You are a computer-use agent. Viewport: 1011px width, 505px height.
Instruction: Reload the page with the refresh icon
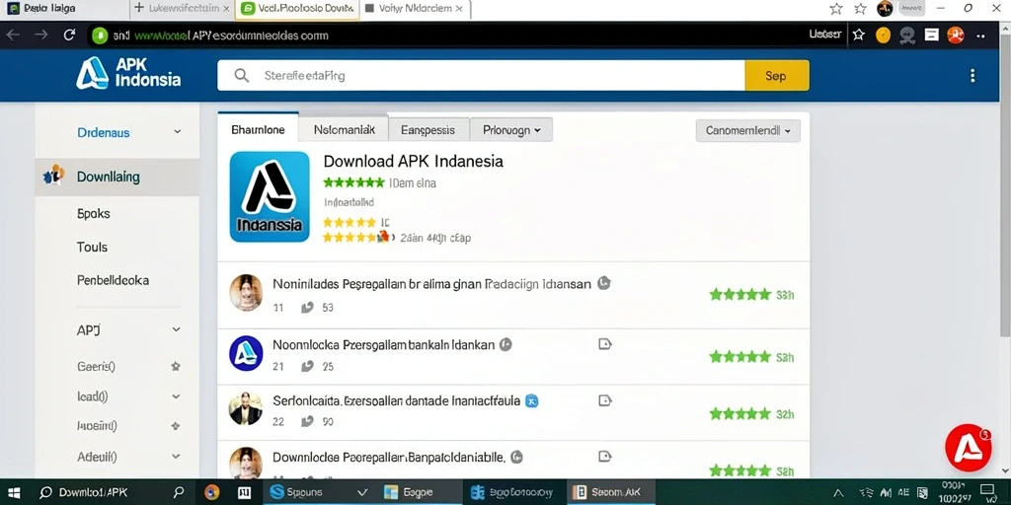point(70,35)
